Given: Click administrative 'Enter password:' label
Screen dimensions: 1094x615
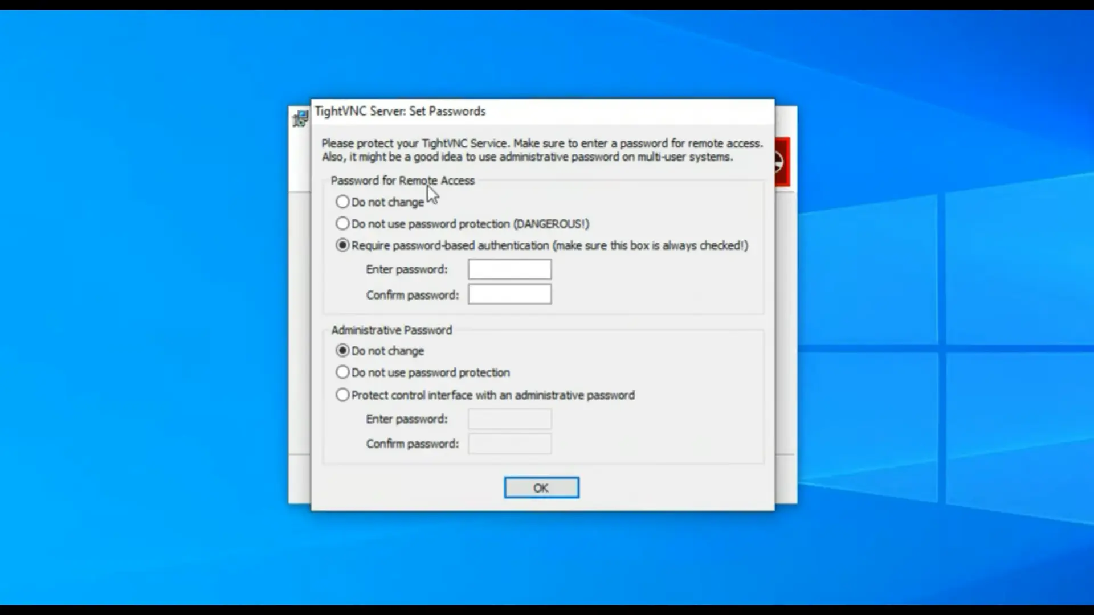Looking at the screenshot, I should [x=407, y=419].
